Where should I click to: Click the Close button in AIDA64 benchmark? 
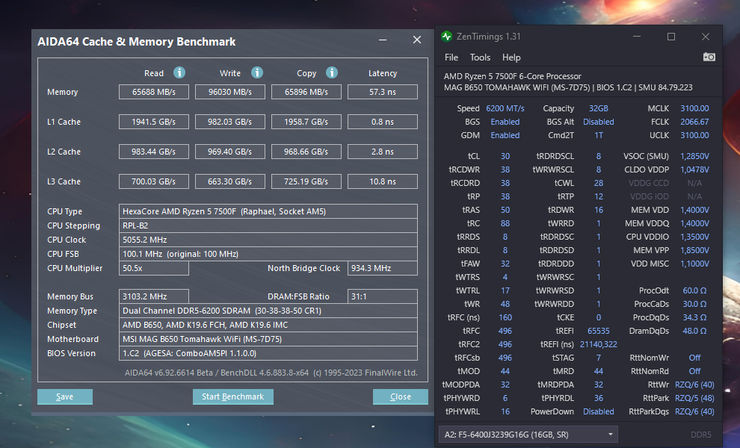[x=400, y=396]
